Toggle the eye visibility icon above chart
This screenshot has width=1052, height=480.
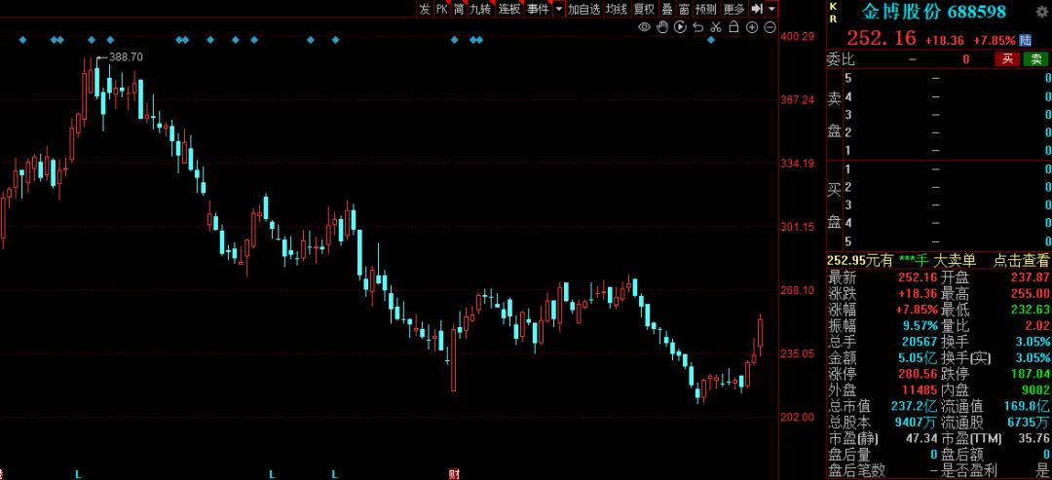(x=644, y=27)
